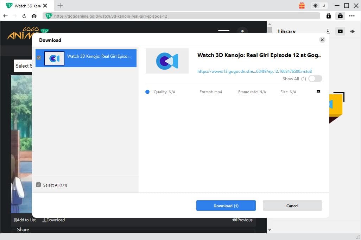
Task: Open the three-dot more menu
Action: pyautogui.click(x=352, y=16)
